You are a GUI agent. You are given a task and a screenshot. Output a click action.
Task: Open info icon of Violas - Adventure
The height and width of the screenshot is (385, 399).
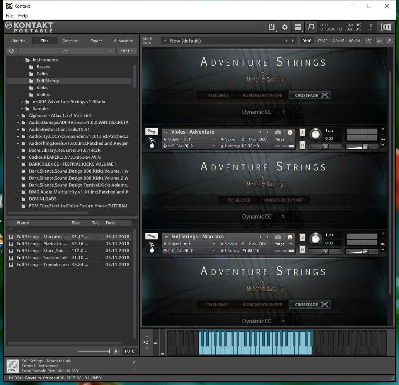[x=290, y=132]
